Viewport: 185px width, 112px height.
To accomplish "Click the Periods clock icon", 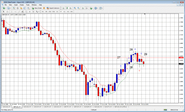I will coord(96,8).
